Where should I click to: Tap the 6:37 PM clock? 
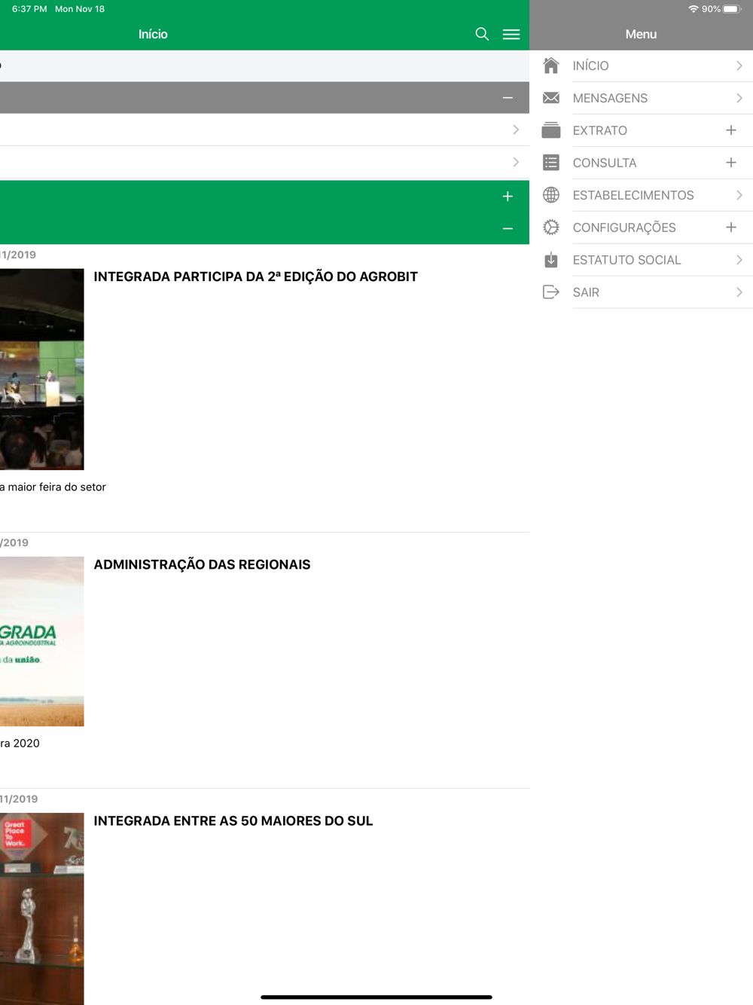pos(29,9)
